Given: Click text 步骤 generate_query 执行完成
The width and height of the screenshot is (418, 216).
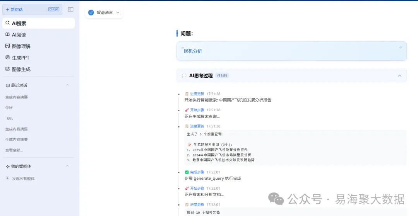Looking at the screenshot, I should click(213, 178).
